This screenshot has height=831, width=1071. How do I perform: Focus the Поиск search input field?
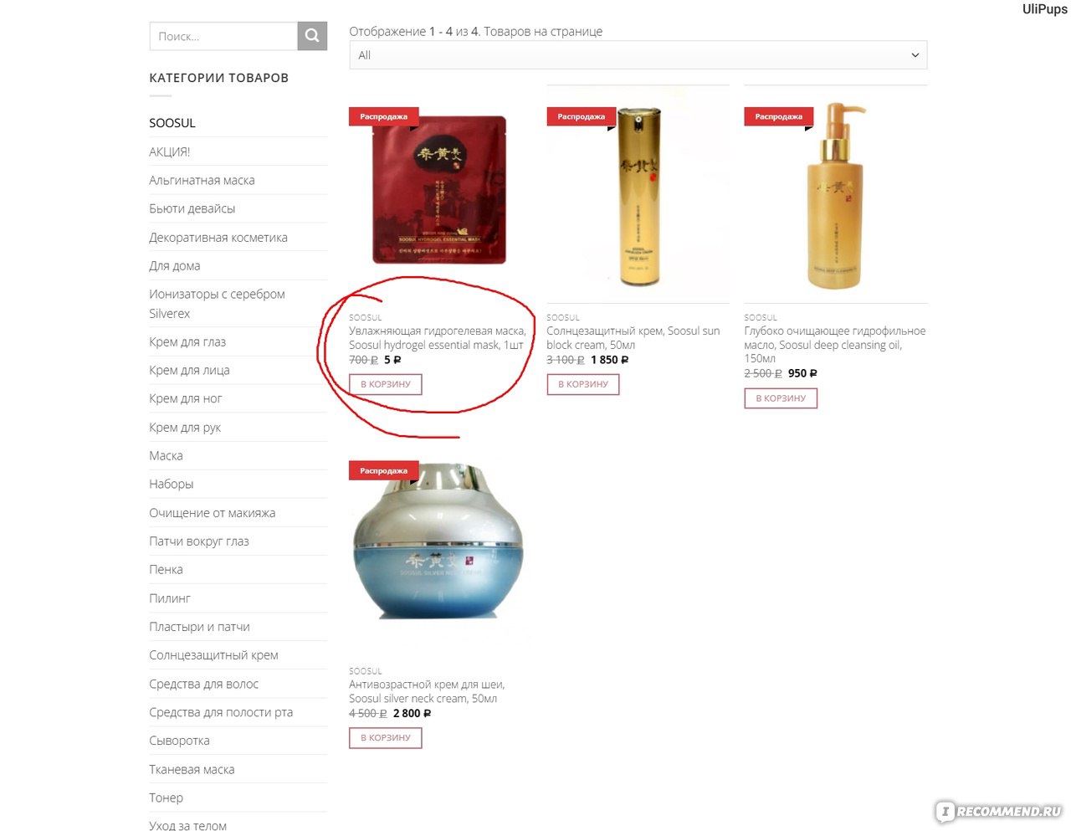223,36
